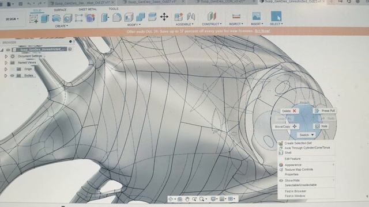
Task: Toggle the Origin folder visibility
Action: click(x=12, y=70)
